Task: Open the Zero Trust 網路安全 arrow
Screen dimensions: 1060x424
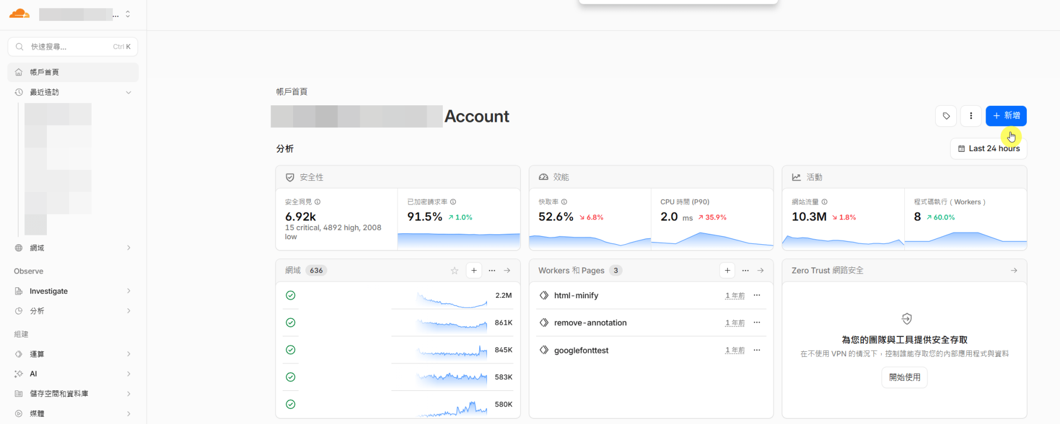Action: click(x=1014, y=270)
